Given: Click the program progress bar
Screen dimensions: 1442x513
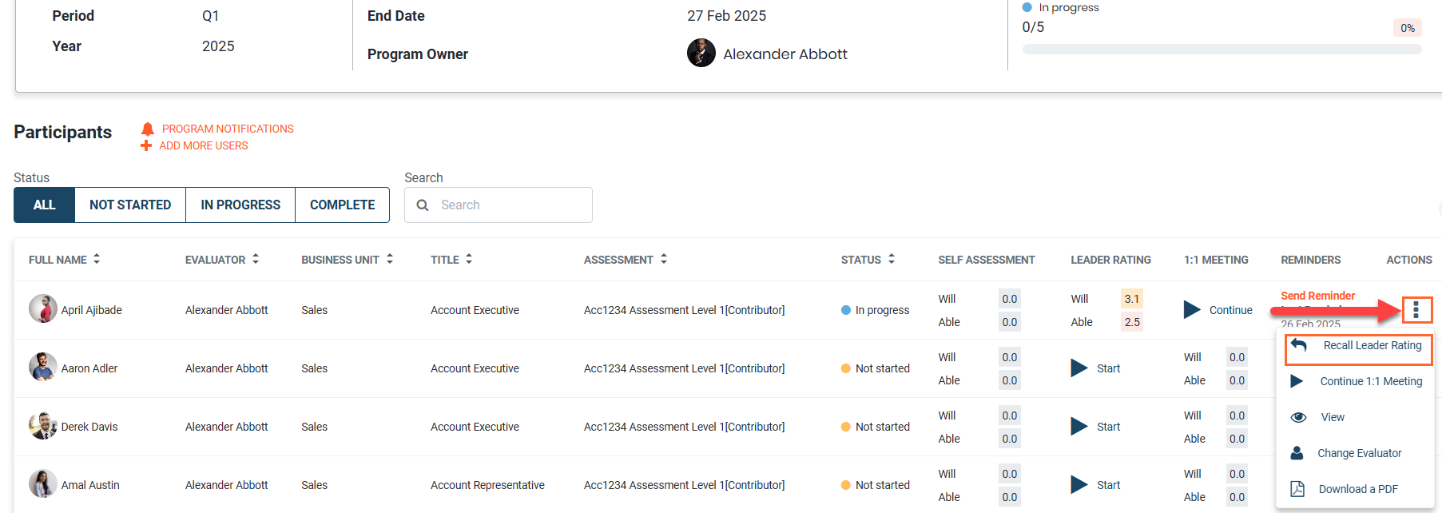Looking at the screenshot, I should click(x=1222, y=50).
